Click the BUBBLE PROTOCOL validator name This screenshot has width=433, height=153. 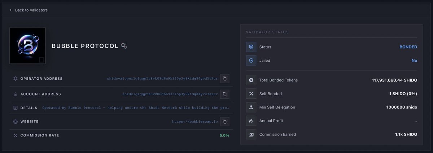(85, 46)
